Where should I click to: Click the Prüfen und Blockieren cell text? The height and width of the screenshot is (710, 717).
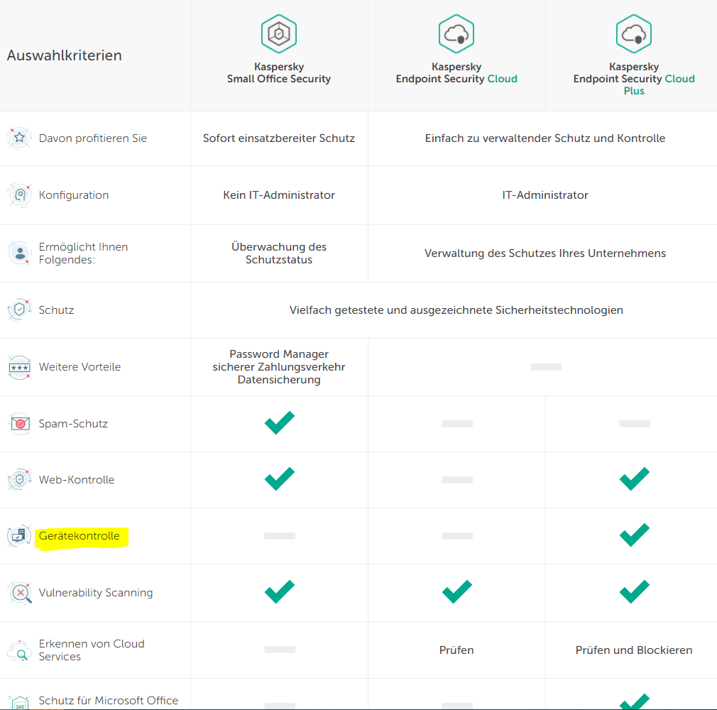[x=634, y=650]
